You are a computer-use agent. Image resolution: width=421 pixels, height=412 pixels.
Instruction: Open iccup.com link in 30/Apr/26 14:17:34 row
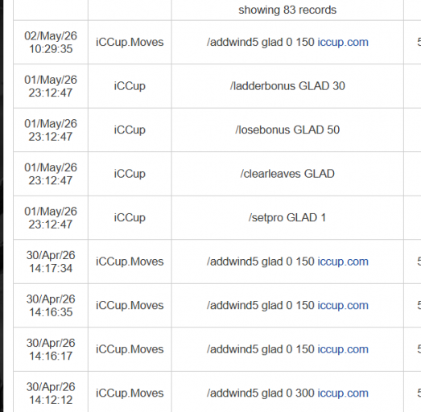coord(343,262)
